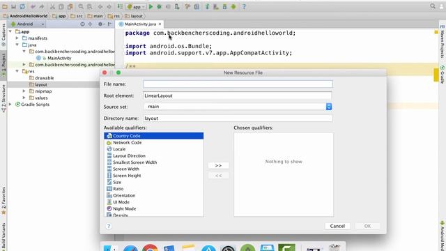This screenshot has height=251, width=446.
Task: Click the Redo arrow icon
Action: tap(42, 6)
